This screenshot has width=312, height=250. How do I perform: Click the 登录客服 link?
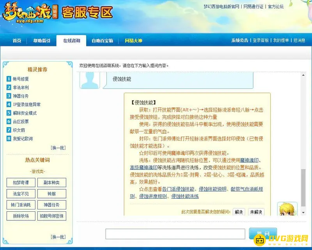click(x=261, y=41)
